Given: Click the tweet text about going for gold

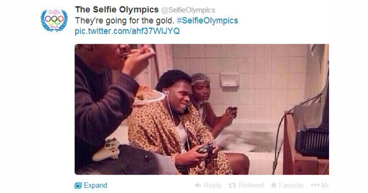Looking at the screenshot, I should click(125, 21).
